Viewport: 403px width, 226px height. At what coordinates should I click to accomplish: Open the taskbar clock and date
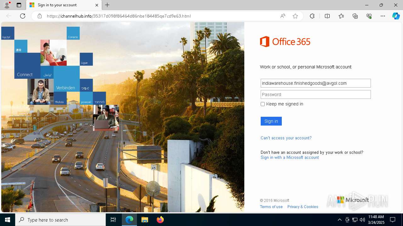click(376, 220)
